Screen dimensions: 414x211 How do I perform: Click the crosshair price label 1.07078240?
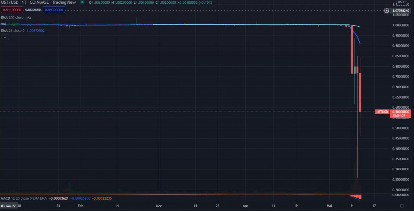point(401,11)
